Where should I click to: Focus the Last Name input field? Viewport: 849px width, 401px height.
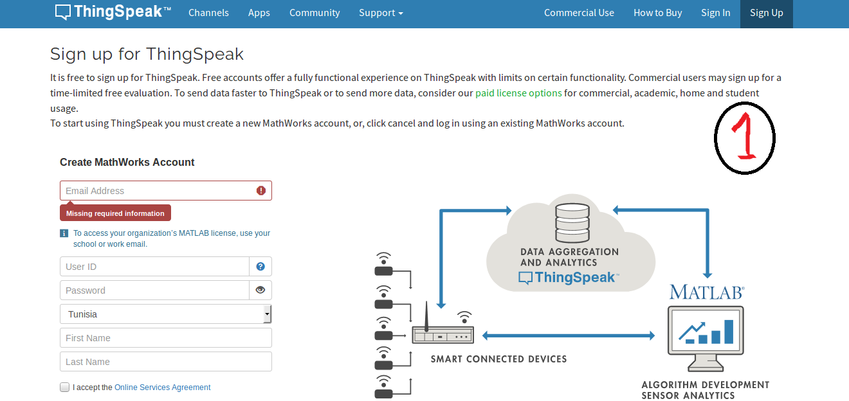pos(166,362)
